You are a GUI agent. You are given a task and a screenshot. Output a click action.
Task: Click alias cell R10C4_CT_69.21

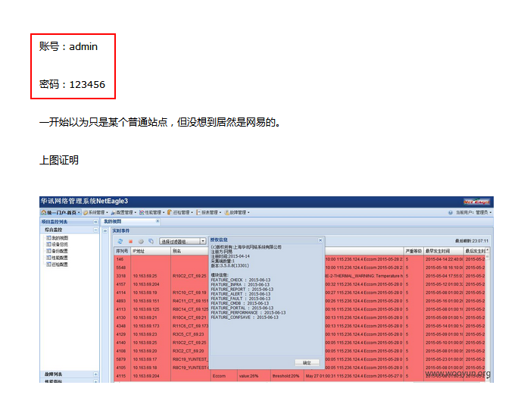coord(189,318)
